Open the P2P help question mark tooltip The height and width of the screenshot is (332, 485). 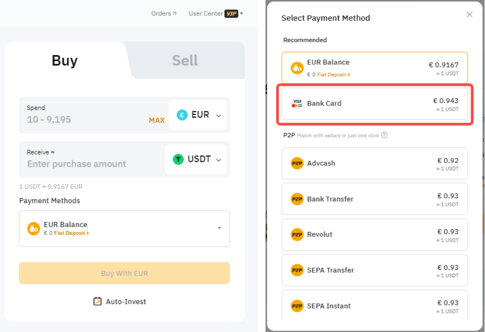point(383,136)
